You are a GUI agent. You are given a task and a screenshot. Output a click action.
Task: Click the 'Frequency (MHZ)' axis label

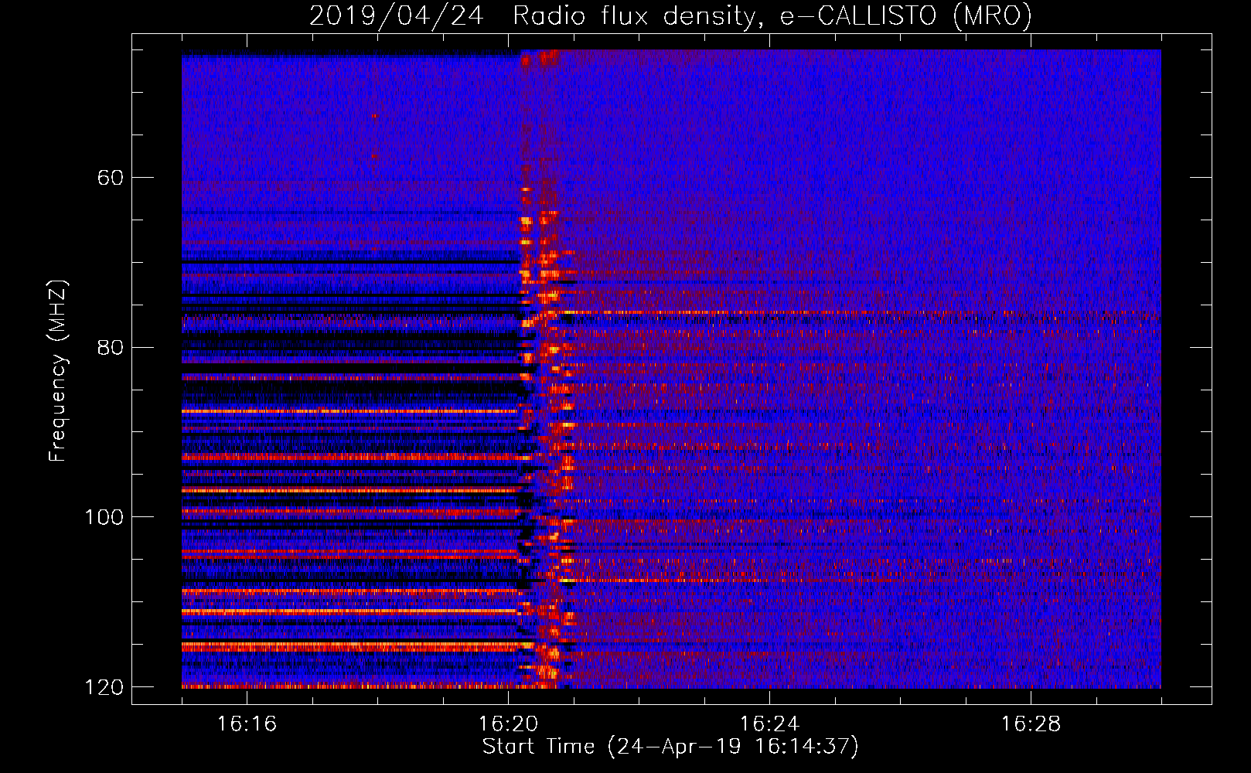[x=58, y=371]
